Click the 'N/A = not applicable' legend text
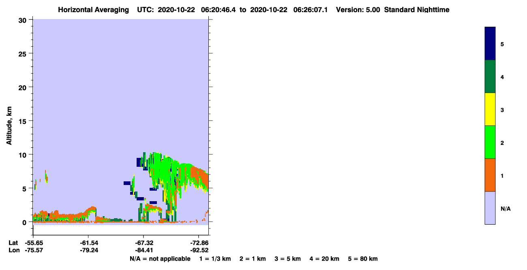Screen dimensions: 527x270 160,259
